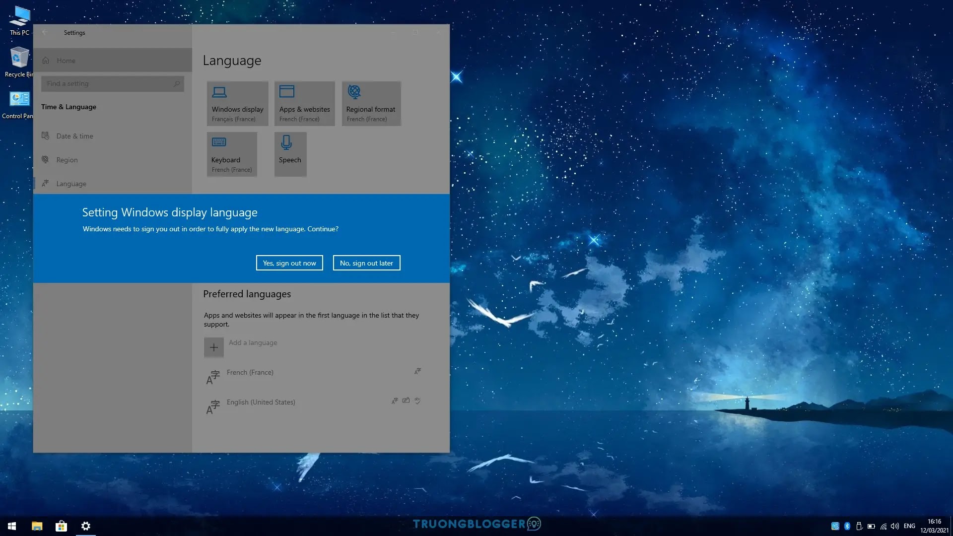Image resolution: width=953 pixels, height=536 pixels.
Task: Open Wi-Fi network flyout
Action: point(884,526)
